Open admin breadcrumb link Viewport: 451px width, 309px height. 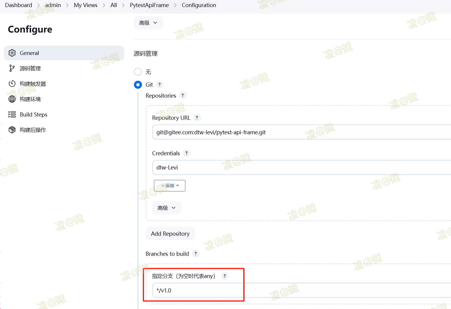53,5
